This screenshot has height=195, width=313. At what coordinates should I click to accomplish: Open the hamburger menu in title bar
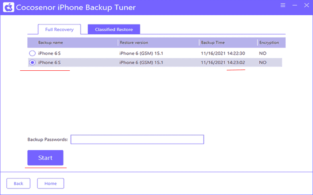coord(283,5)
